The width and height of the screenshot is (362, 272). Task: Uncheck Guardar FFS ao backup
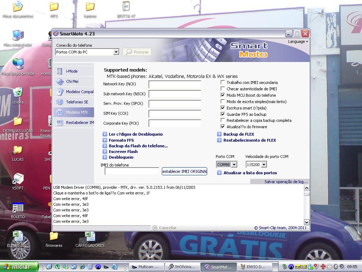point(223,114)
